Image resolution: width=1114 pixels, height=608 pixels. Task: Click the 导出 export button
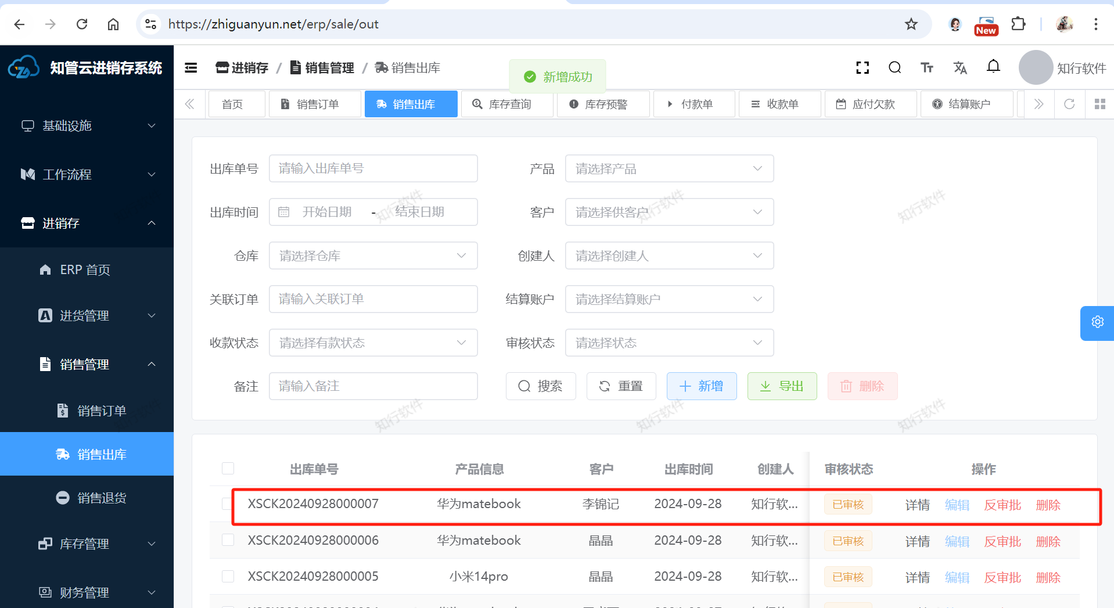point(782,386)
